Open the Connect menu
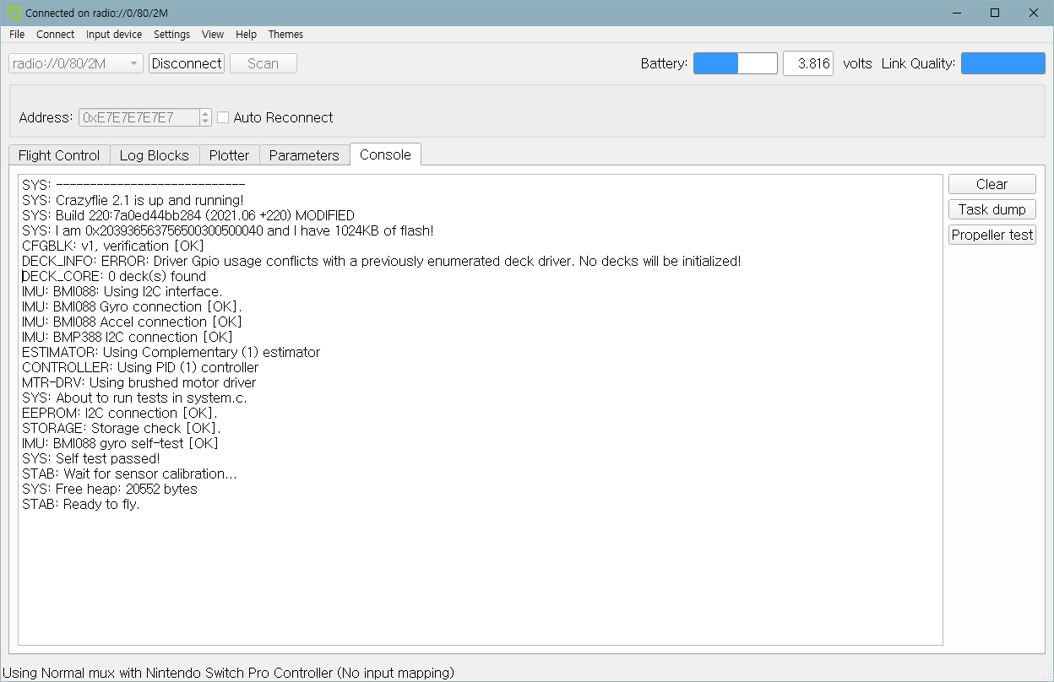The height and width of the screenshot is (682, 1054). (x=56, y=35)
